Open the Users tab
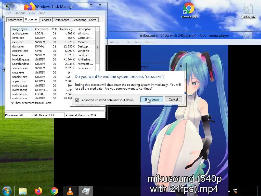 (x=93, y=20)
